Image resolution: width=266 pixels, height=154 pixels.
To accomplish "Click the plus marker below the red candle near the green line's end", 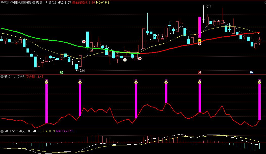I will 125,60.
